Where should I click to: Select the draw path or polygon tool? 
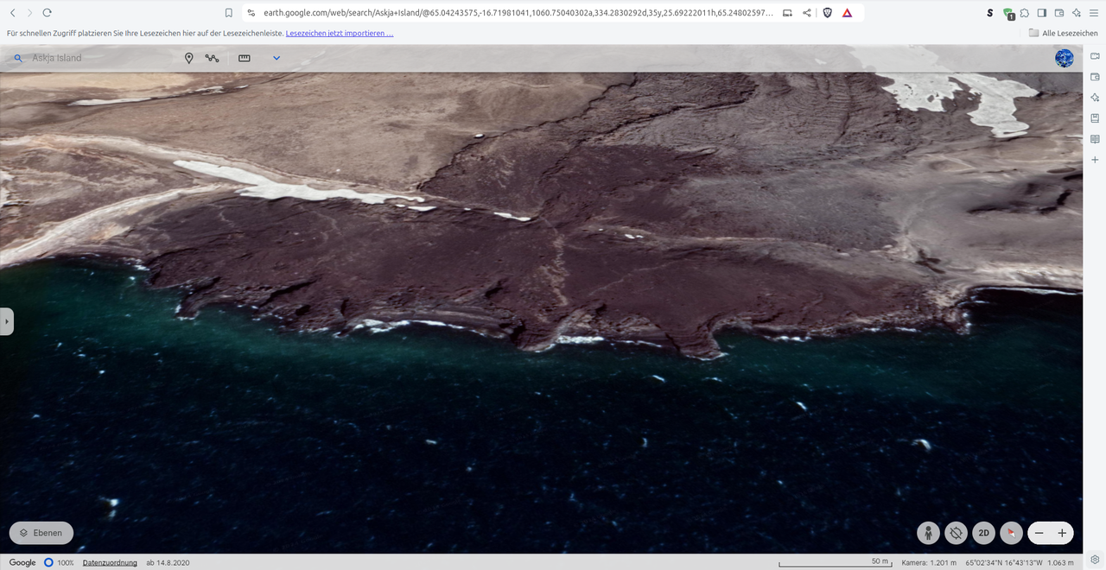point(213,58)
